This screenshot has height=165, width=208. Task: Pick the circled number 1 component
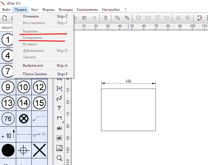click(8, 39)
